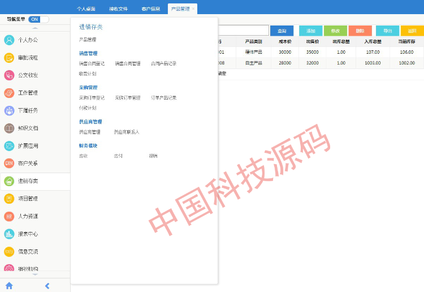Switch to the 客户信息 tab

(x=150, y=9)
